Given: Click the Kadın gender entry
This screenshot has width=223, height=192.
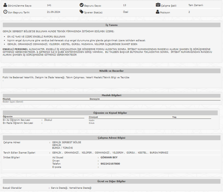Looking at the screenshot, I should pyautogui.click(x=92, y=120).
